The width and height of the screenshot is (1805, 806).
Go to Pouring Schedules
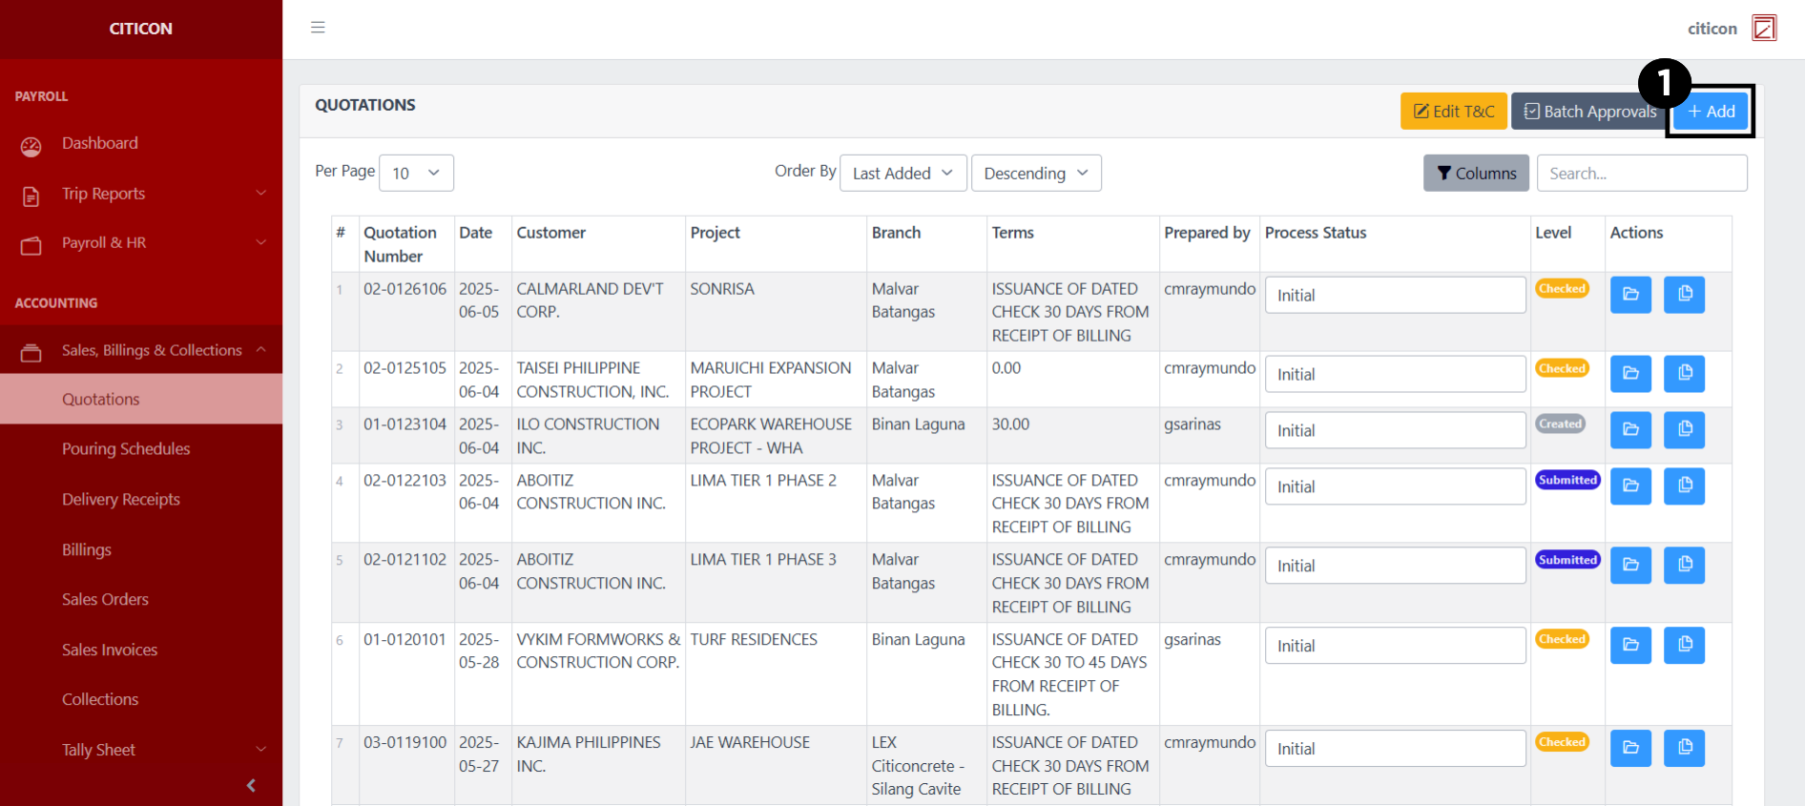point(126,449)
